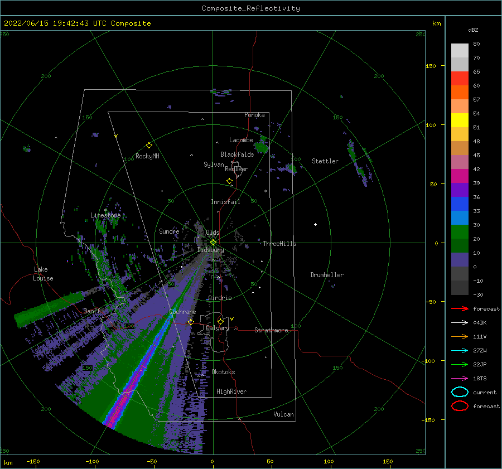Click the green 30 dBZ color swatch
Viewport: 502px width, 469px height.
click(460, 232)
